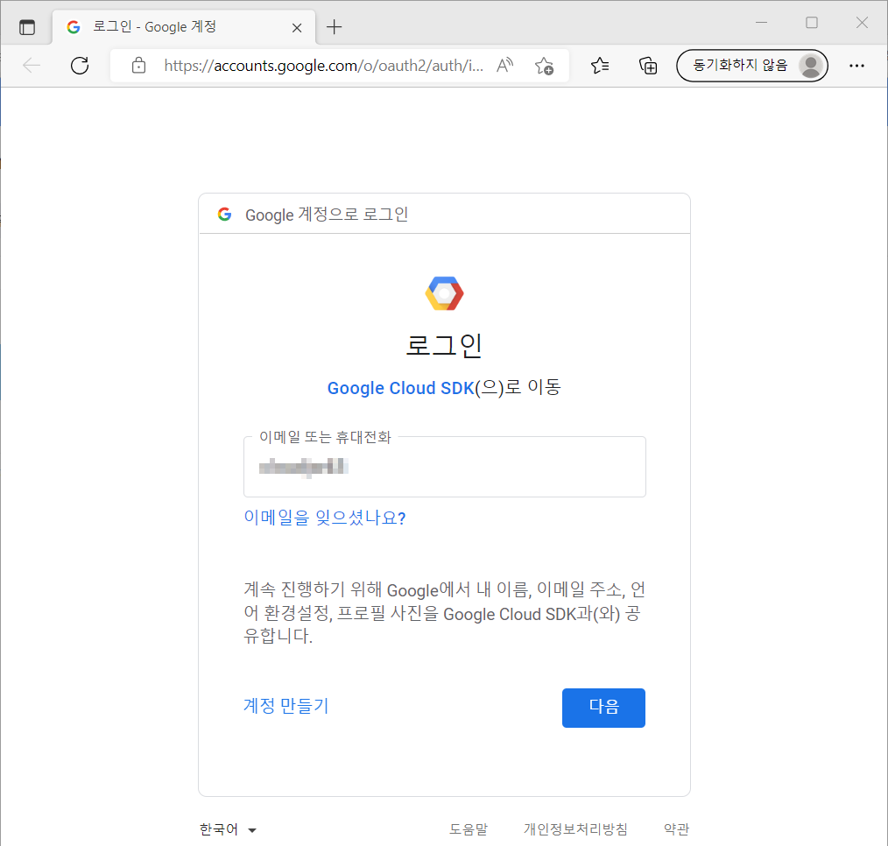Viewport: 888px width, 846px height.
Task: Click the 계정 만들기 link
Action: [286, 706]
